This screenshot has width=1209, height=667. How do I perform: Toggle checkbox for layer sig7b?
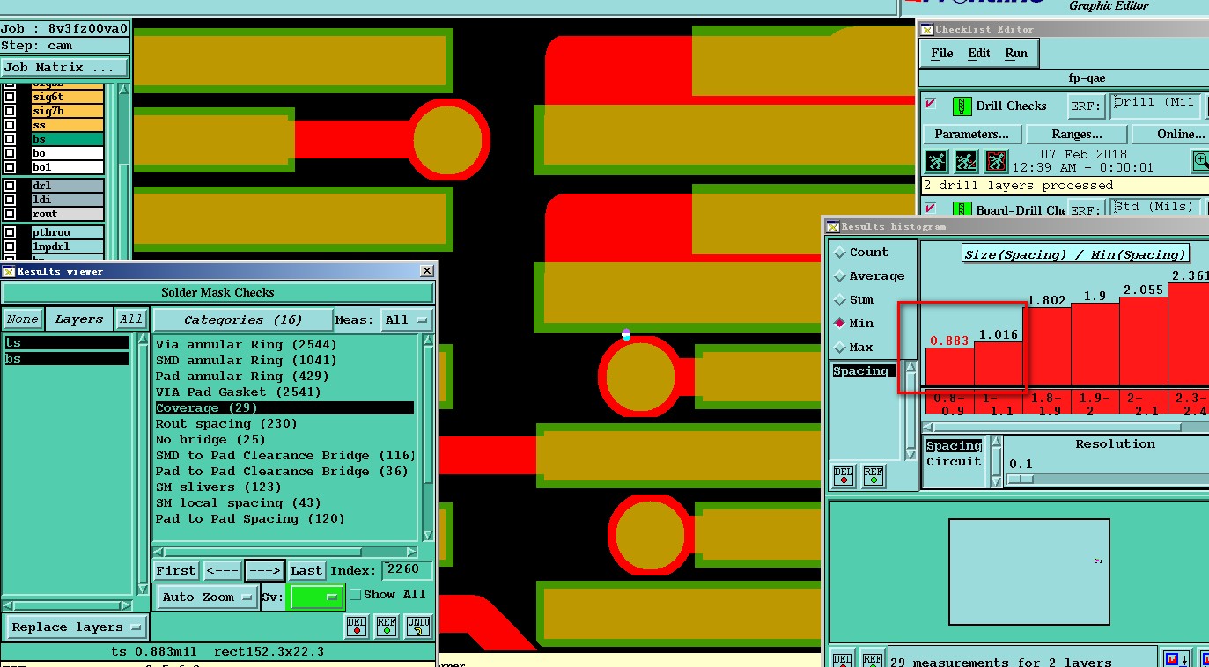point(10,111)
